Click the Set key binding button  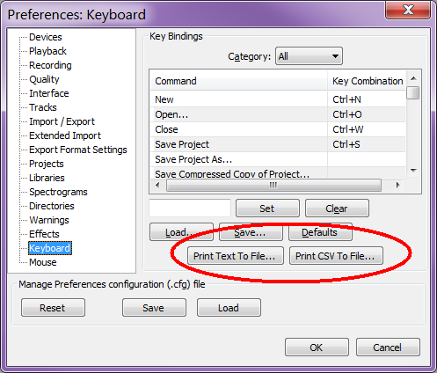tap(267, 208)
